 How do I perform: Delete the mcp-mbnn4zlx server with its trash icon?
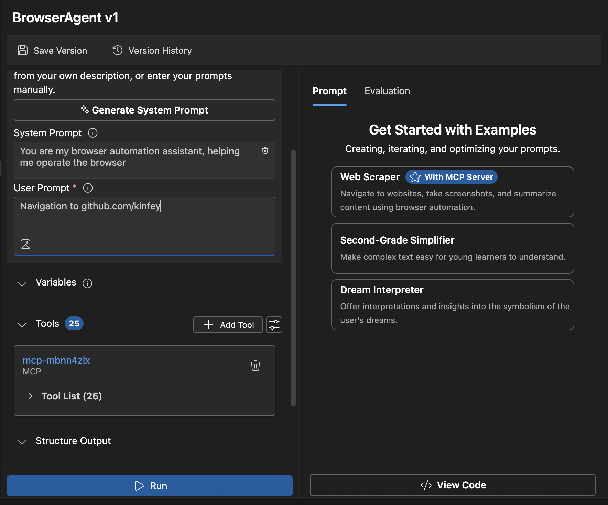256,365
